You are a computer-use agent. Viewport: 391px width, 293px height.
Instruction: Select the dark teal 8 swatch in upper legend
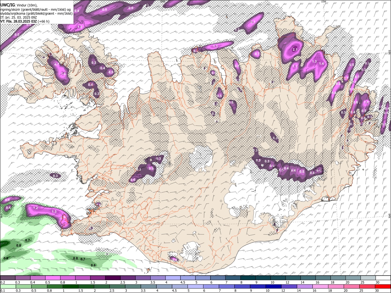coord(248,278)
